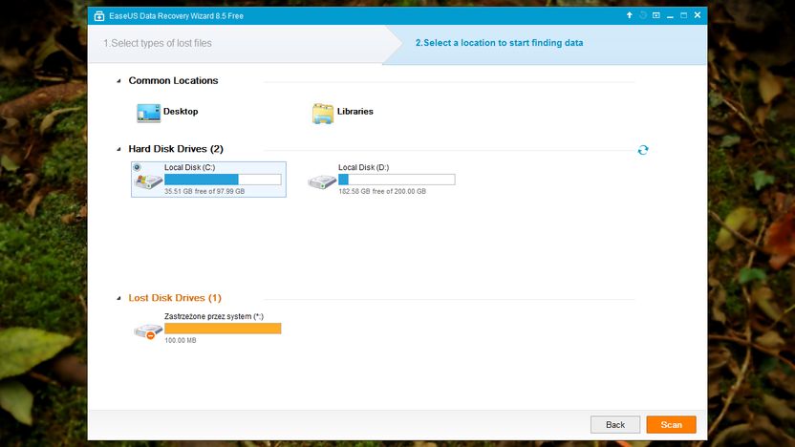Image resolution: width=795 pixels, height=447 pixels.
Task: Click the Local Disk (D:) drive icon
Action: click(x=322, y=181)
